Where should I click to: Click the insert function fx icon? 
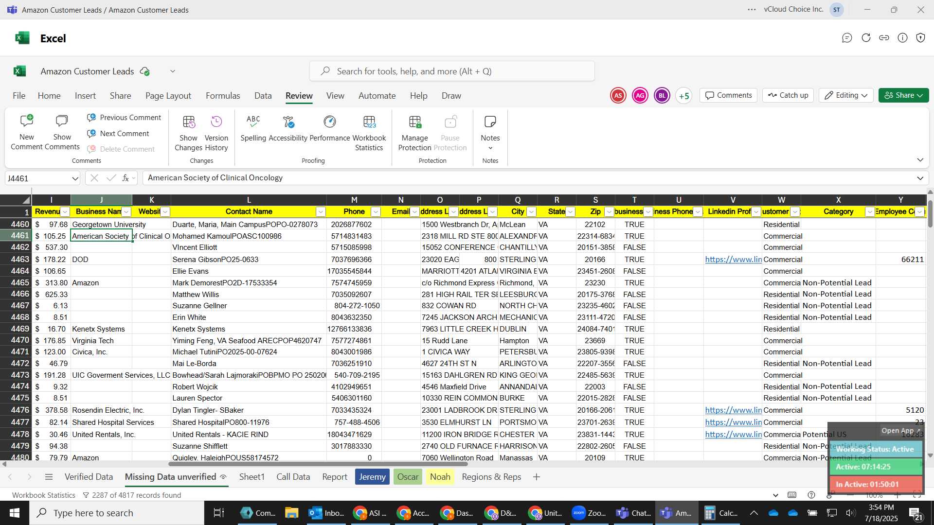point(126,178)
